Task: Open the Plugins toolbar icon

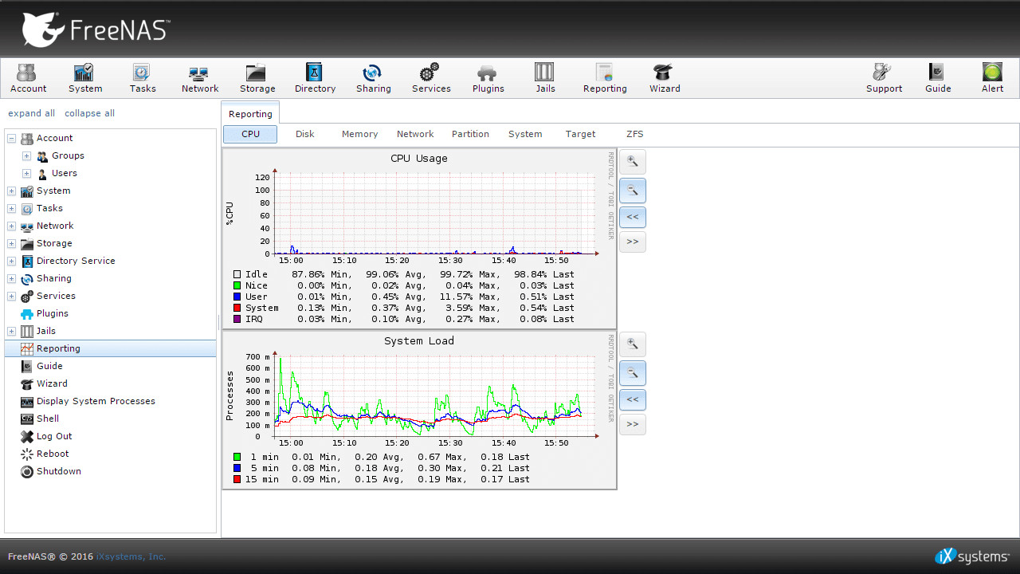Action: tap(488, 78)
